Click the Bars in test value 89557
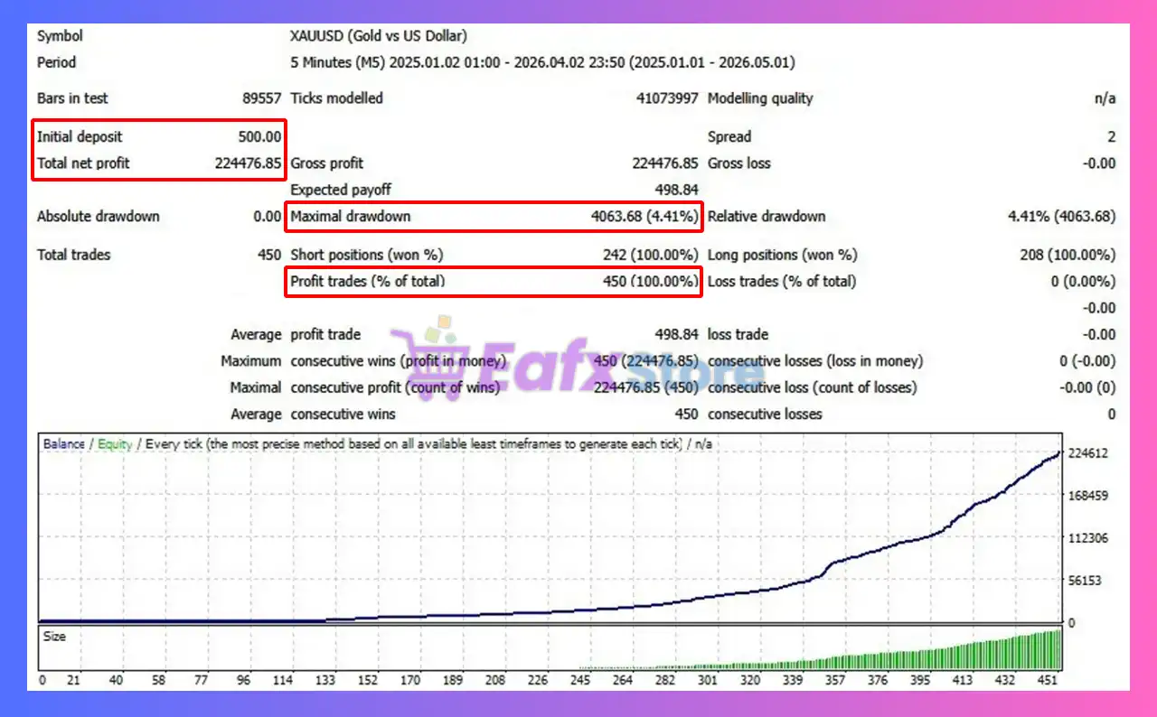 click(x=262, y=98)
